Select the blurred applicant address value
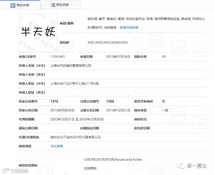 (x=74, y=84)
